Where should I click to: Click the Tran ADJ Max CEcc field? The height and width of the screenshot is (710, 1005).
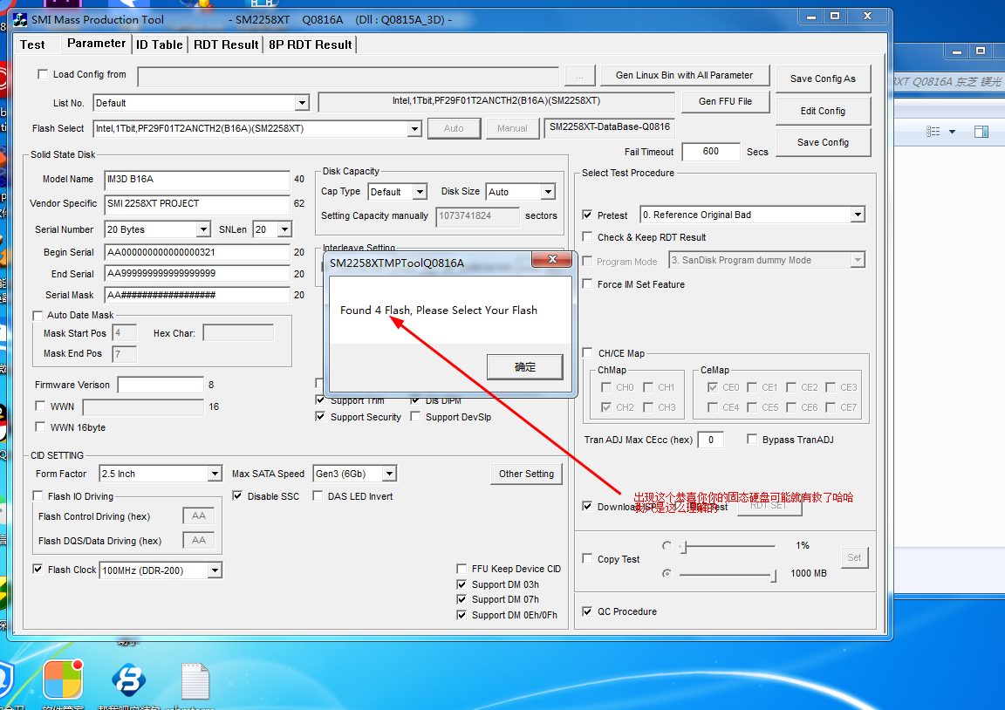(711, 440)
